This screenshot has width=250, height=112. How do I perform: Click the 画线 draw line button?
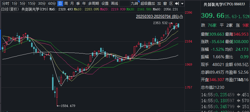(x=115, y=3)
